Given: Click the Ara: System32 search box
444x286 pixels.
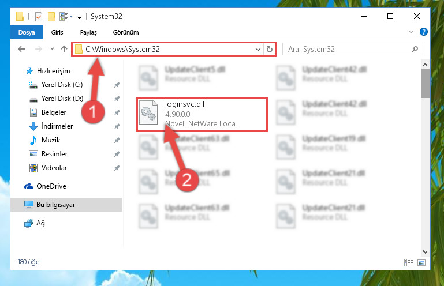Looking at the screenshot, I should click(x=346, y=50).
